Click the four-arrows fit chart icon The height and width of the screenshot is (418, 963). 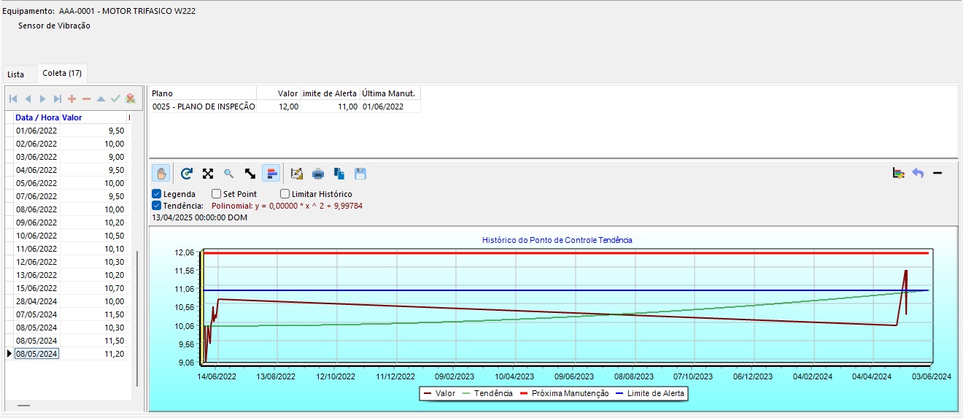208,174
